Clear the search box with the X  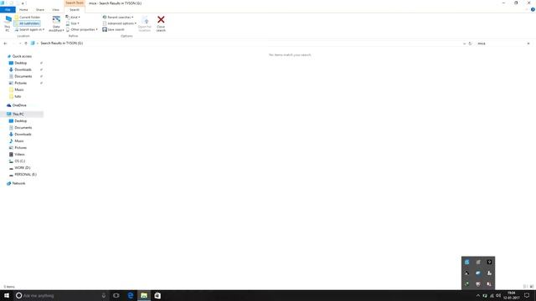point(528,43)
